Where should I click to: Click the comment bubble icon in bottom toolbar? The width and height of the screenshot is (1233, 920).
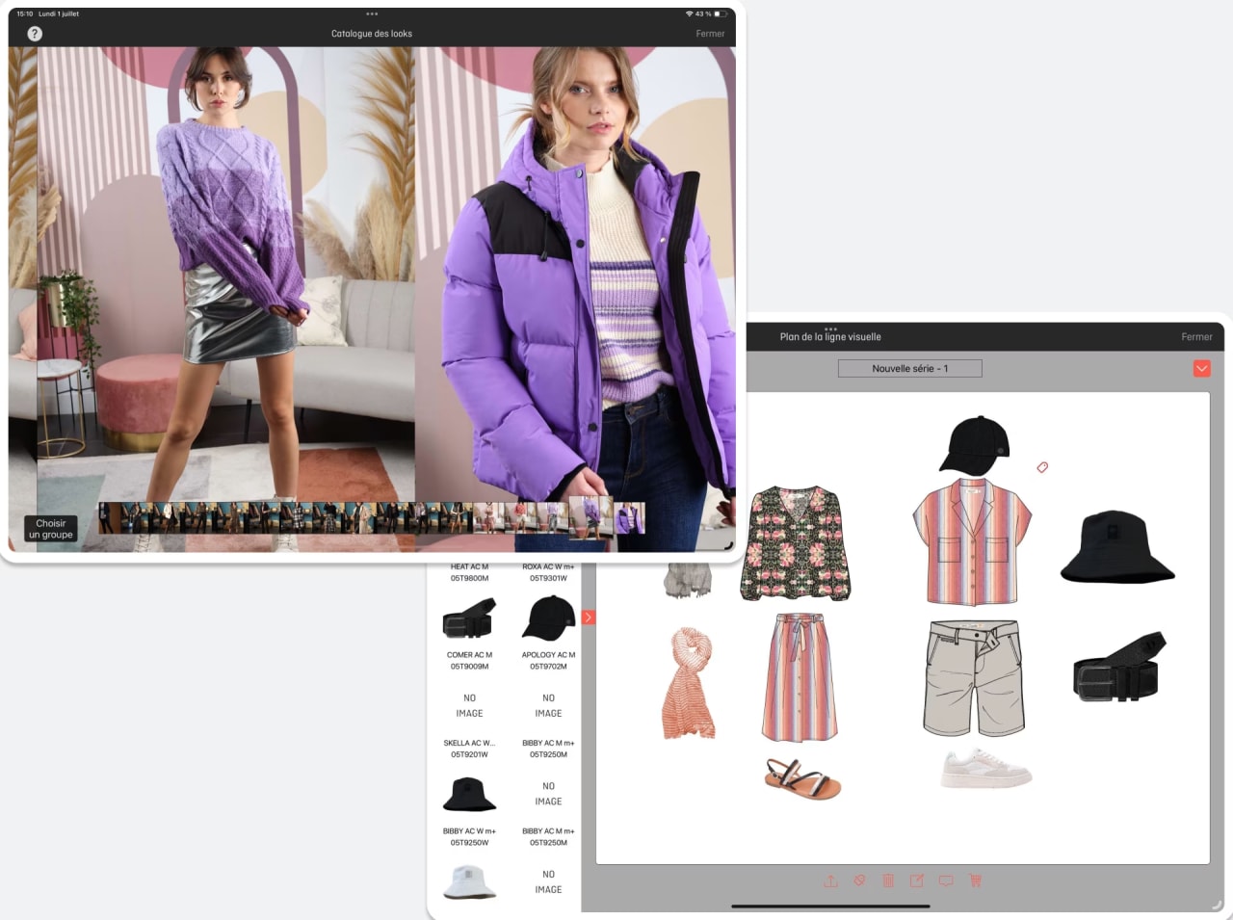tap(946, 881)
